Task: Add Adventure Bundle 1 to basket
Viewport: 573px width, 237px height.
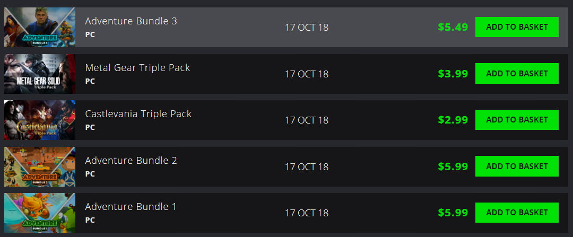Action: click(517, 213)
